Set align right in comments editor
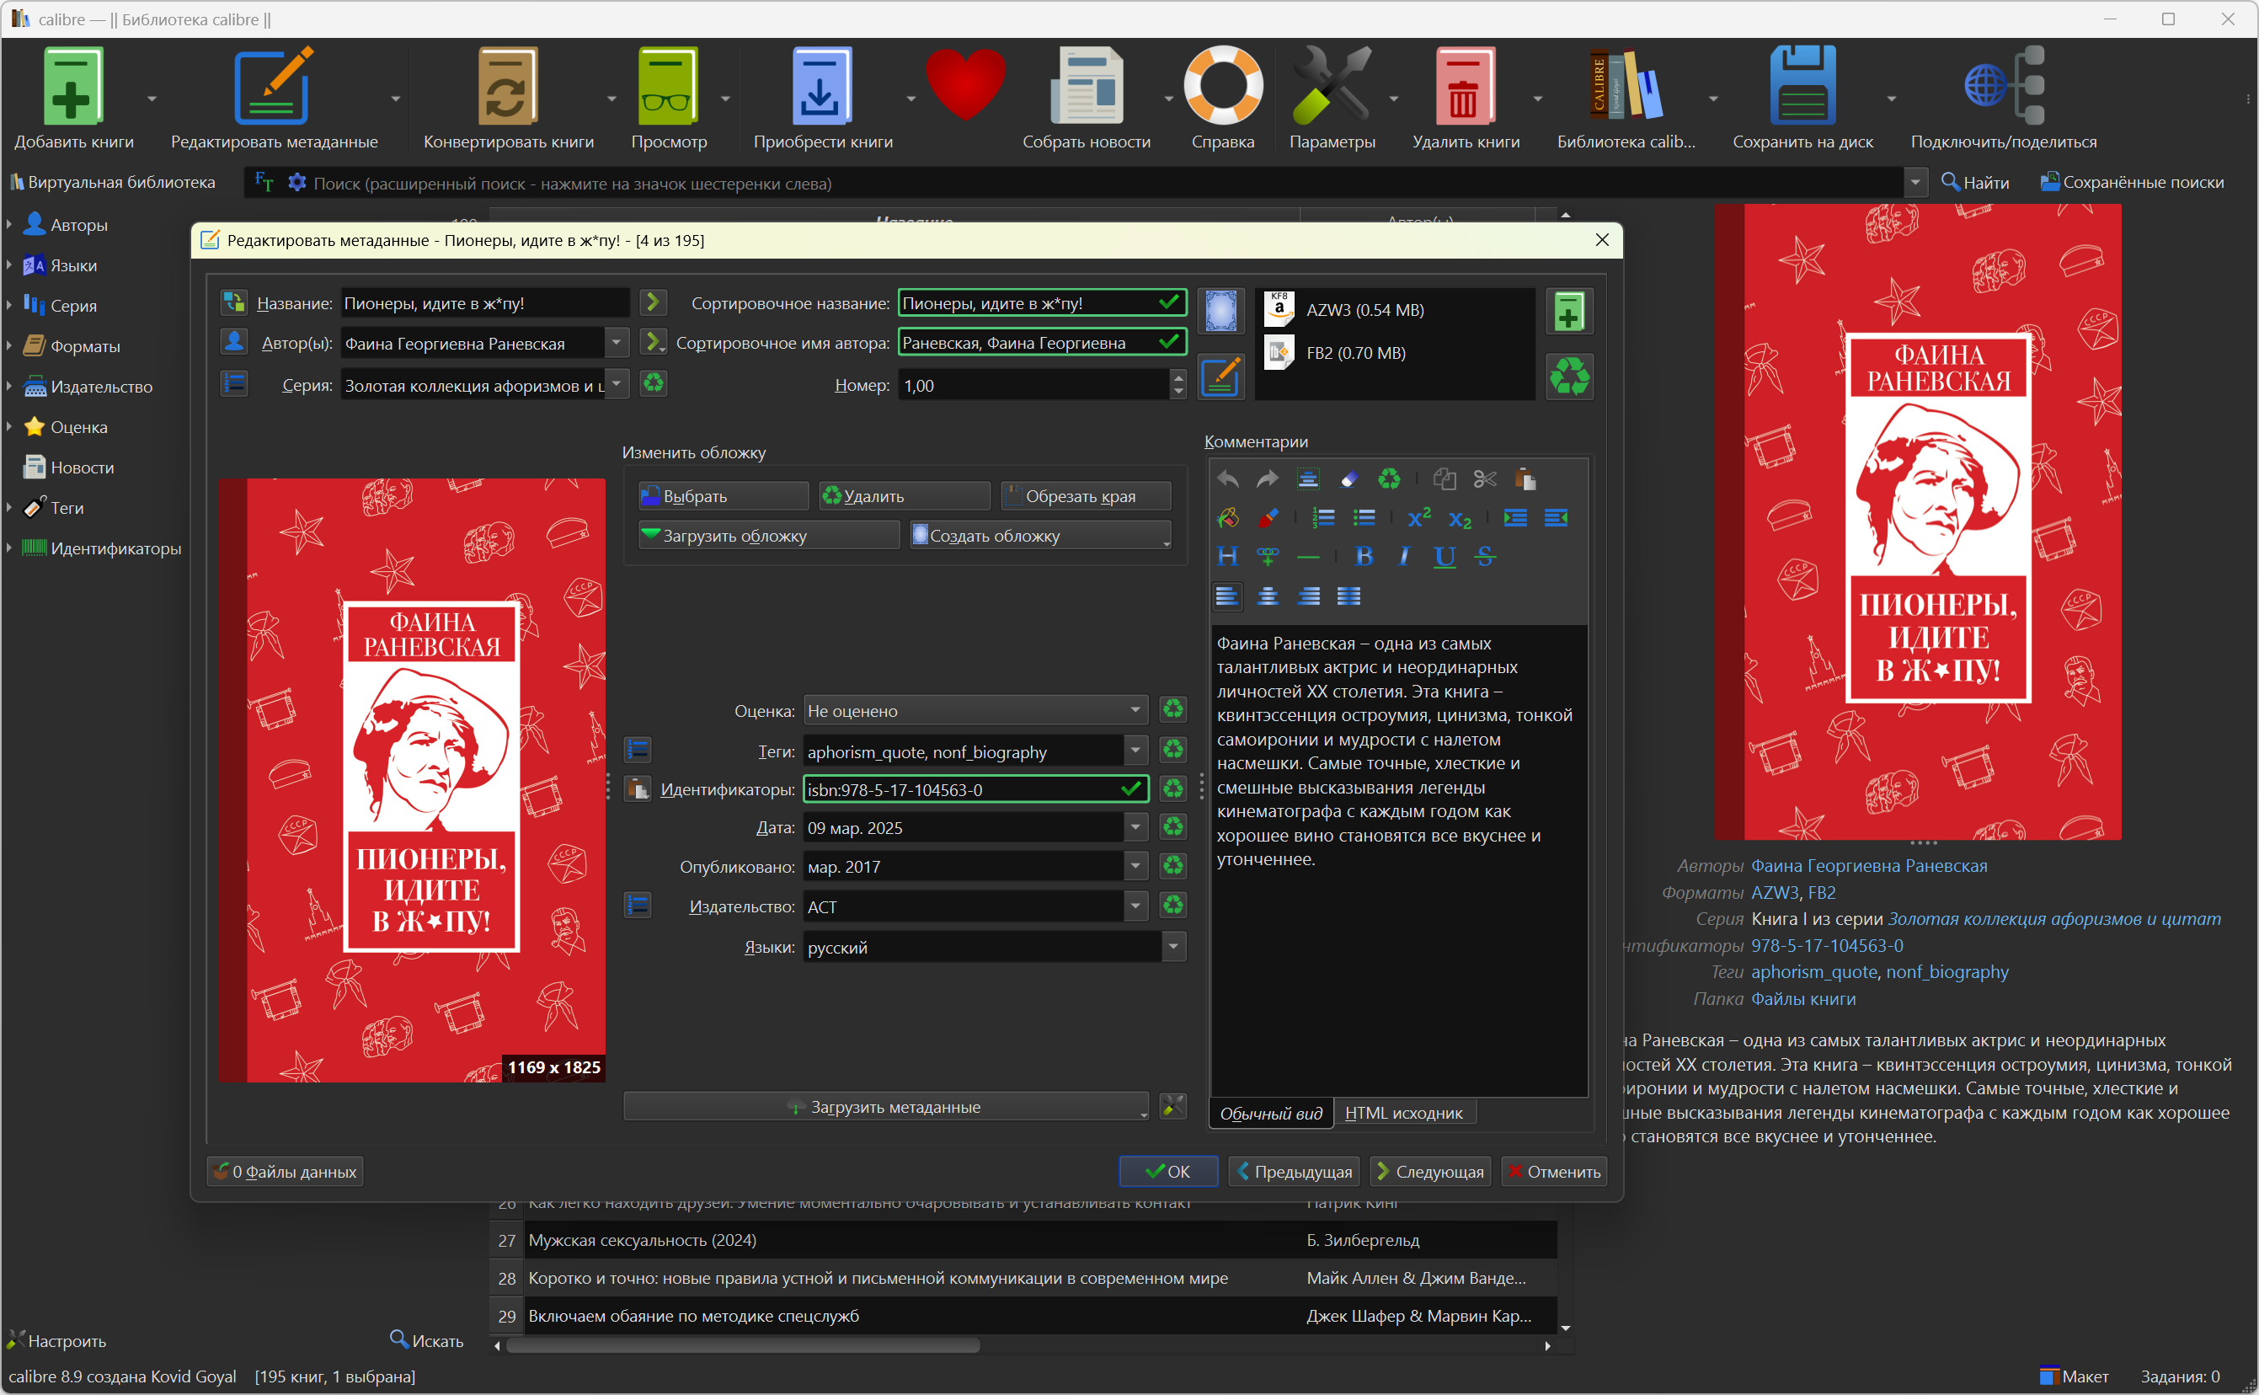Image resolution: width=2259 pixels, height=1395 pixels. pos(1308,596)
